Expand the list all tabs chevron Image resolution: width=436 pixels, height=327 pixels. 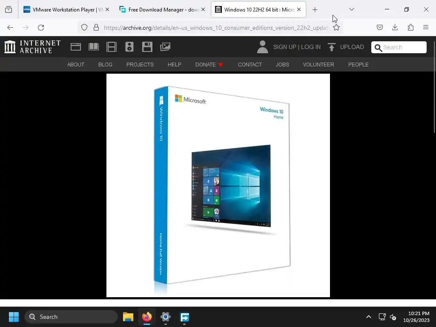351,9
